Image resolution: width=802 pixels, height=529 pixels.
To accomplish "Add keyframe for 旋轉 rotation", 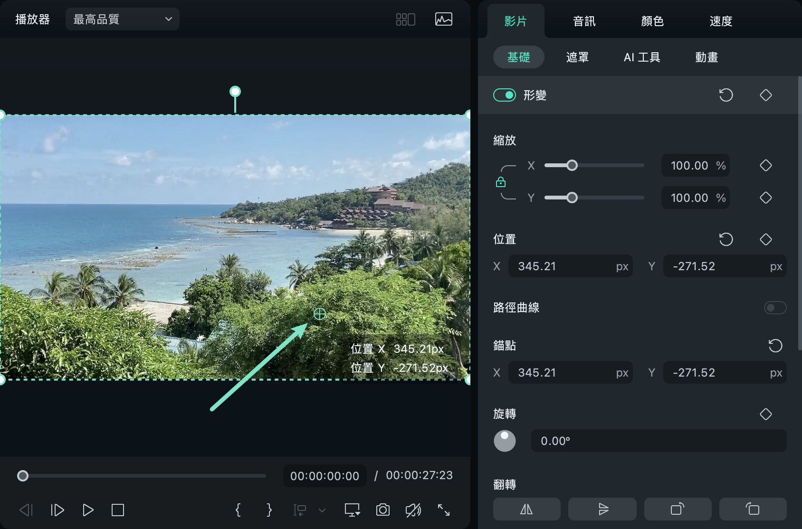I will [x=765, y=414].
